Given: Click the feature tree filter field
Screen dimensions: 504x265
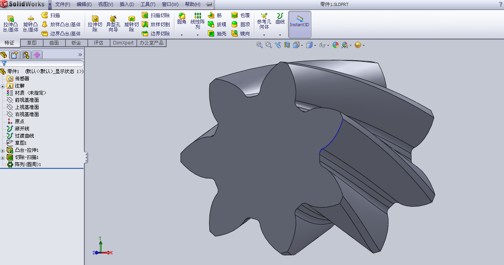Looking at the screenshot, I should 43,63.
